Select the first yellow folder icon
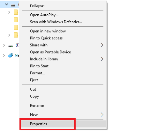The image size is (142, 136). [x=16, y=12]
